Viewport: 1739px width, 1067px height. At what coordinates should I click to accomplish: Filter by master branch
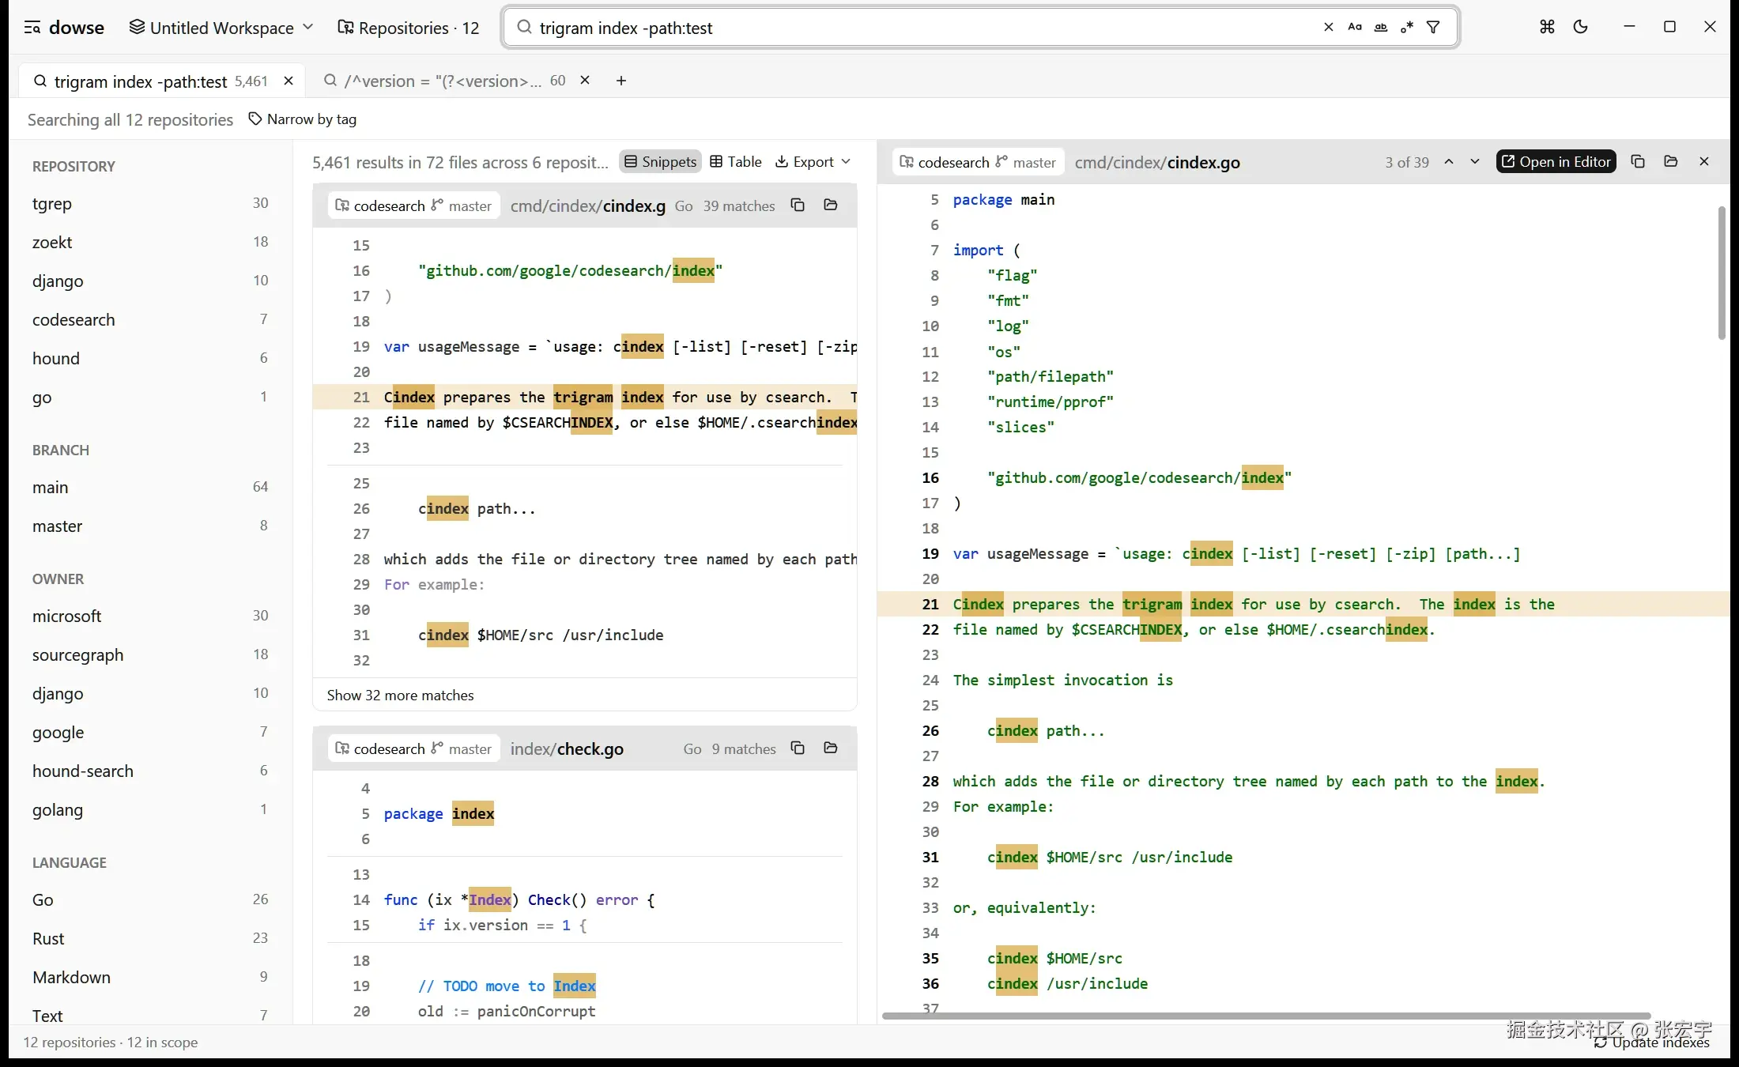point(150,526)
